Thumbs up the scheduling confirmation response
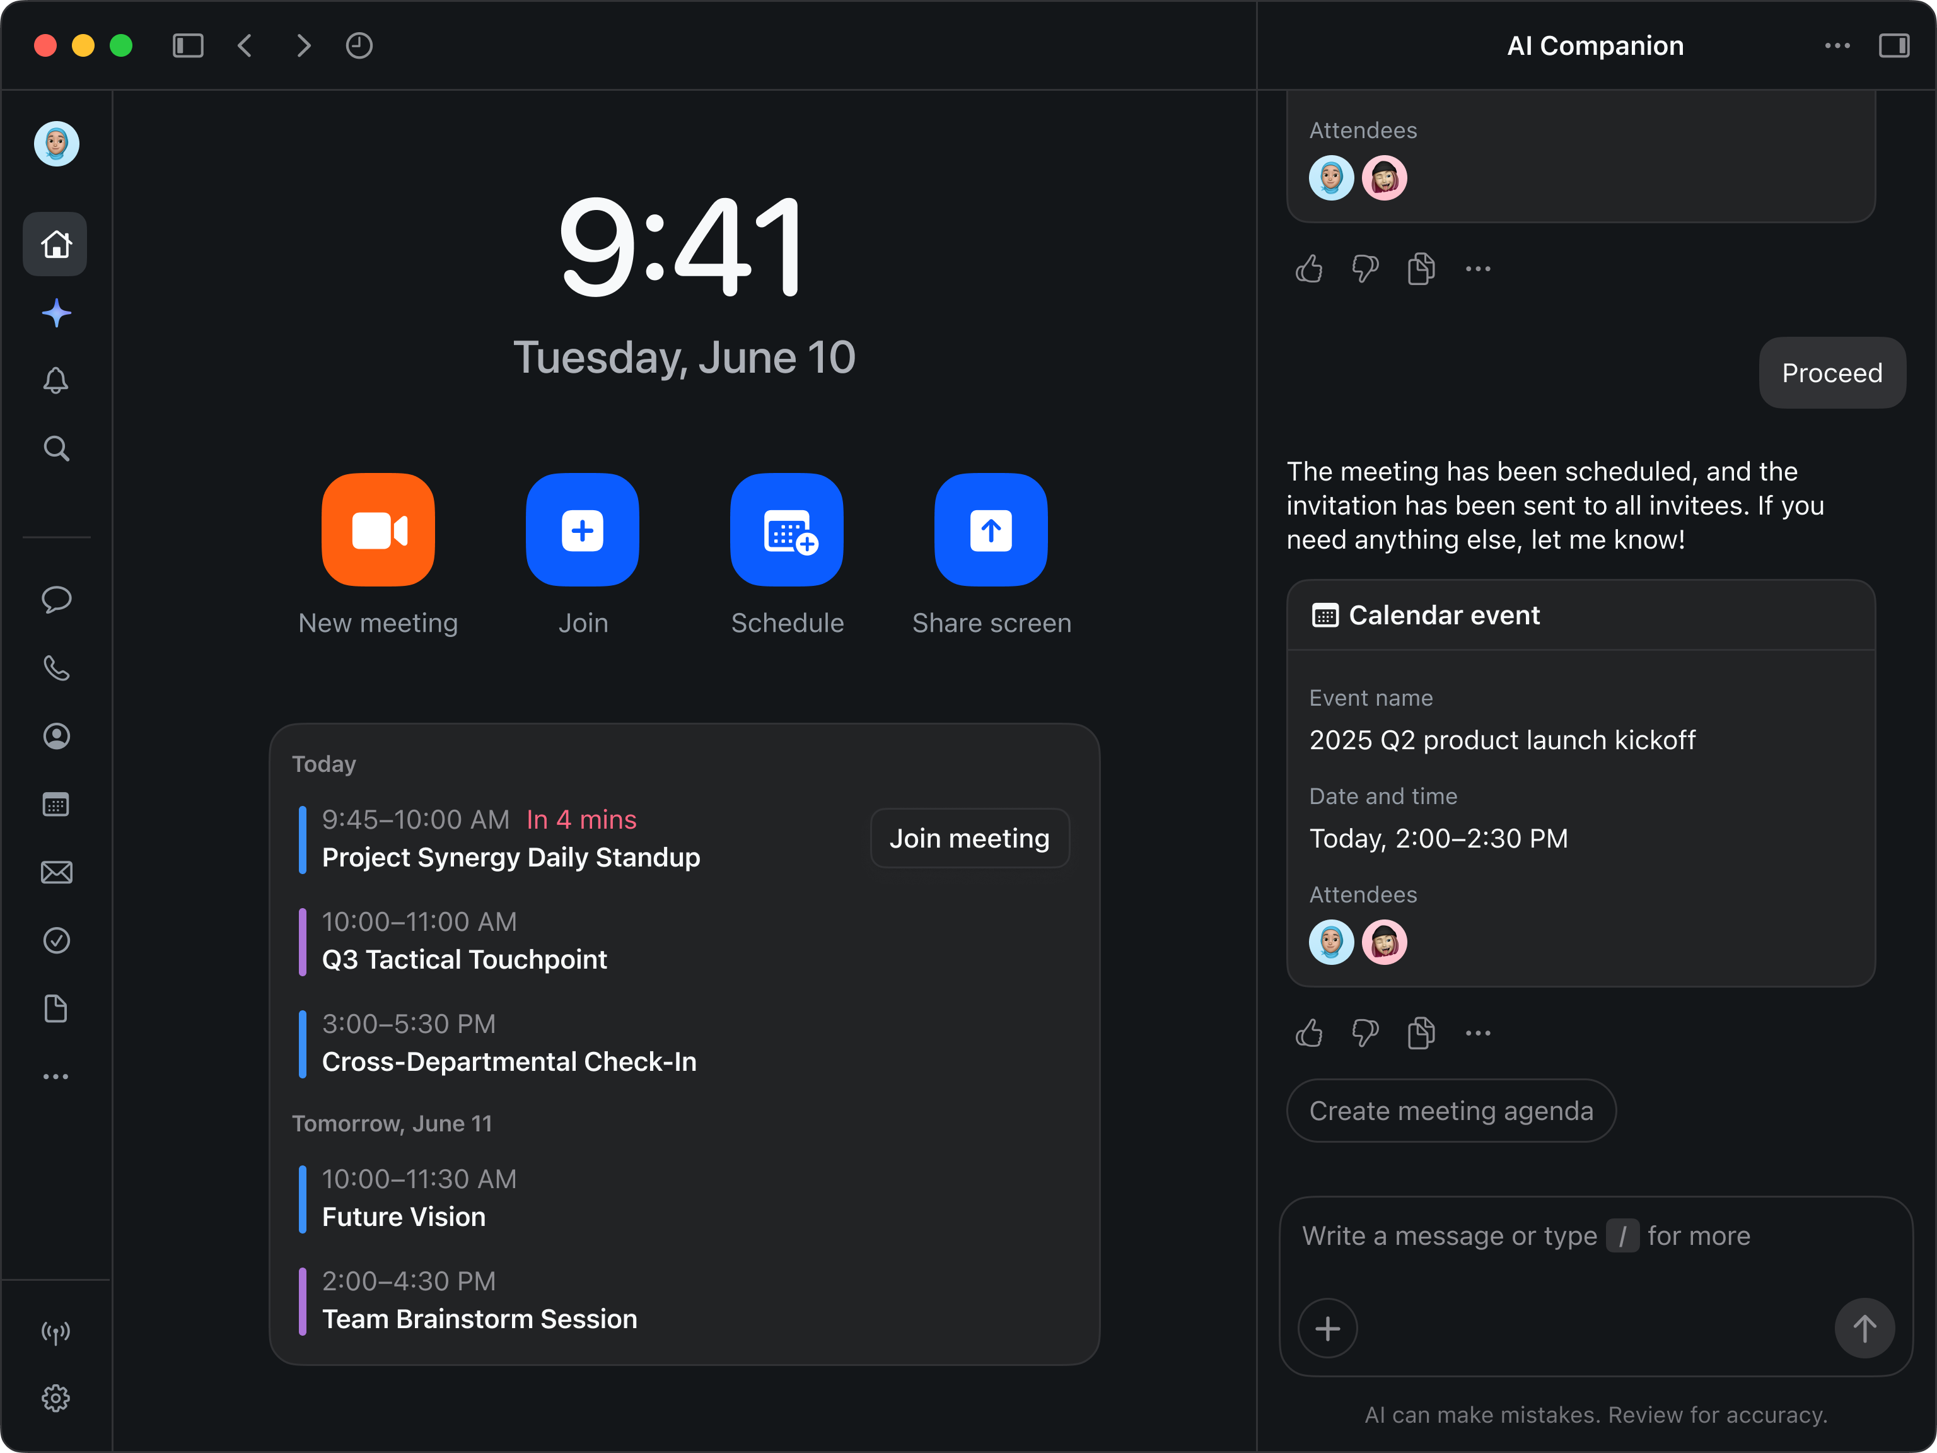Viewport: 1937px width, 1453px height. point(1308,269)
